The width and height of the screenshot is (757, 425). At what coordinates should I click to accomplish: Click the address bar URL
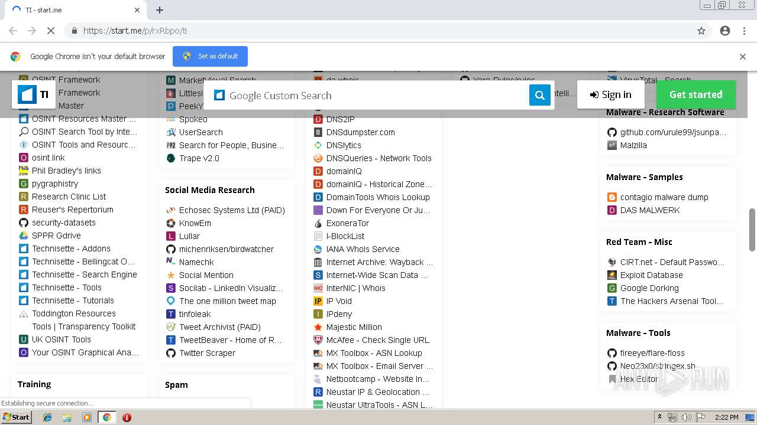point(135,31)
